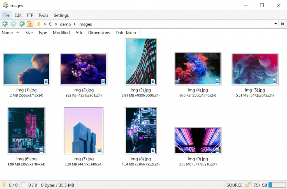The width and height of the screenshot is (287, 189).
Task: Select the img (4).jpg thumbnail
Action: (198, 69)
